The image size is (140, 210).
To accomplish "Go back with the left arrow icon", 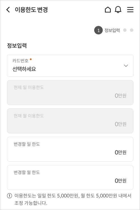I will [8, 10].
